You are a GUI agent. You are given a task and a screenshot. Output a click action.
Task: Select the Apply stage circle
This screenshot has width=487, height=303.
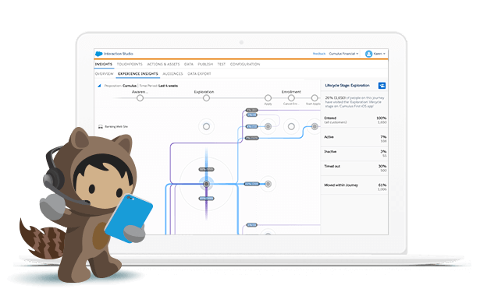point(268,98)
